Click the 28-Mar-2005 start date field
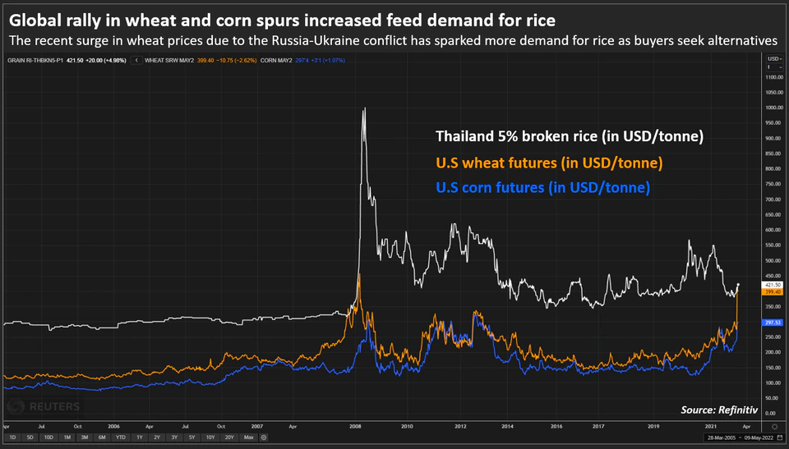789x449 pixels. coord(722,438)
